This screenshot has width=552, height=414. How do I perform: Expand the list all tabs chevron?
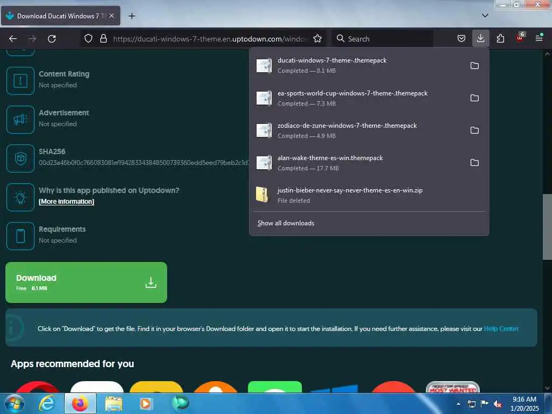485,16
